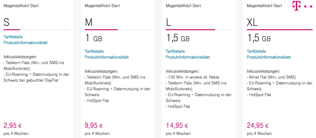Open Tarifdetails for the M tariff
Screen dimensions: 316x138
(x=94, y=51)
